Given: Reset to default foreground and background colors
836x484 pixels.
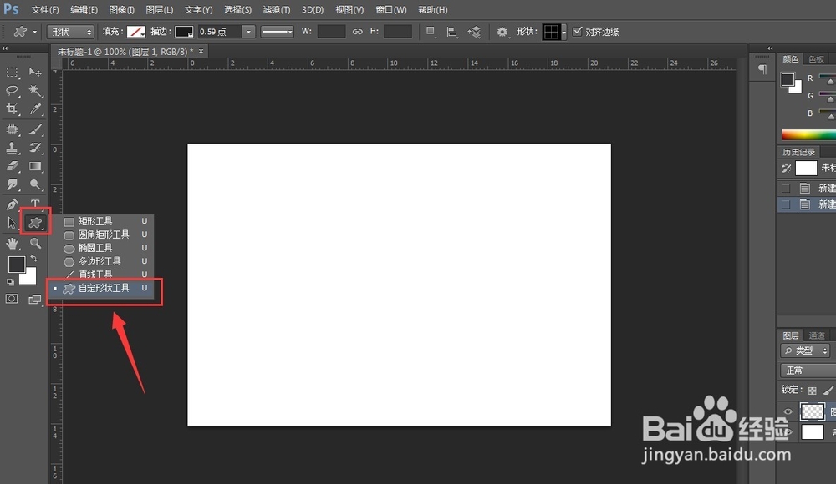Looking at the screenshot, I should pos(10,282).
